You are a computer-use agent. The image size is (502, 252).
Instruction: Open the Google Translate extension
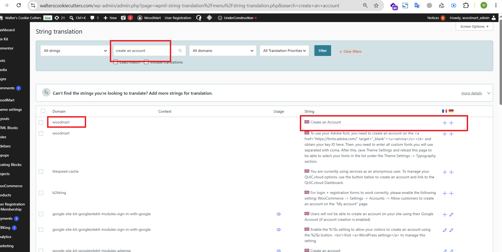(x=417, y=5)
